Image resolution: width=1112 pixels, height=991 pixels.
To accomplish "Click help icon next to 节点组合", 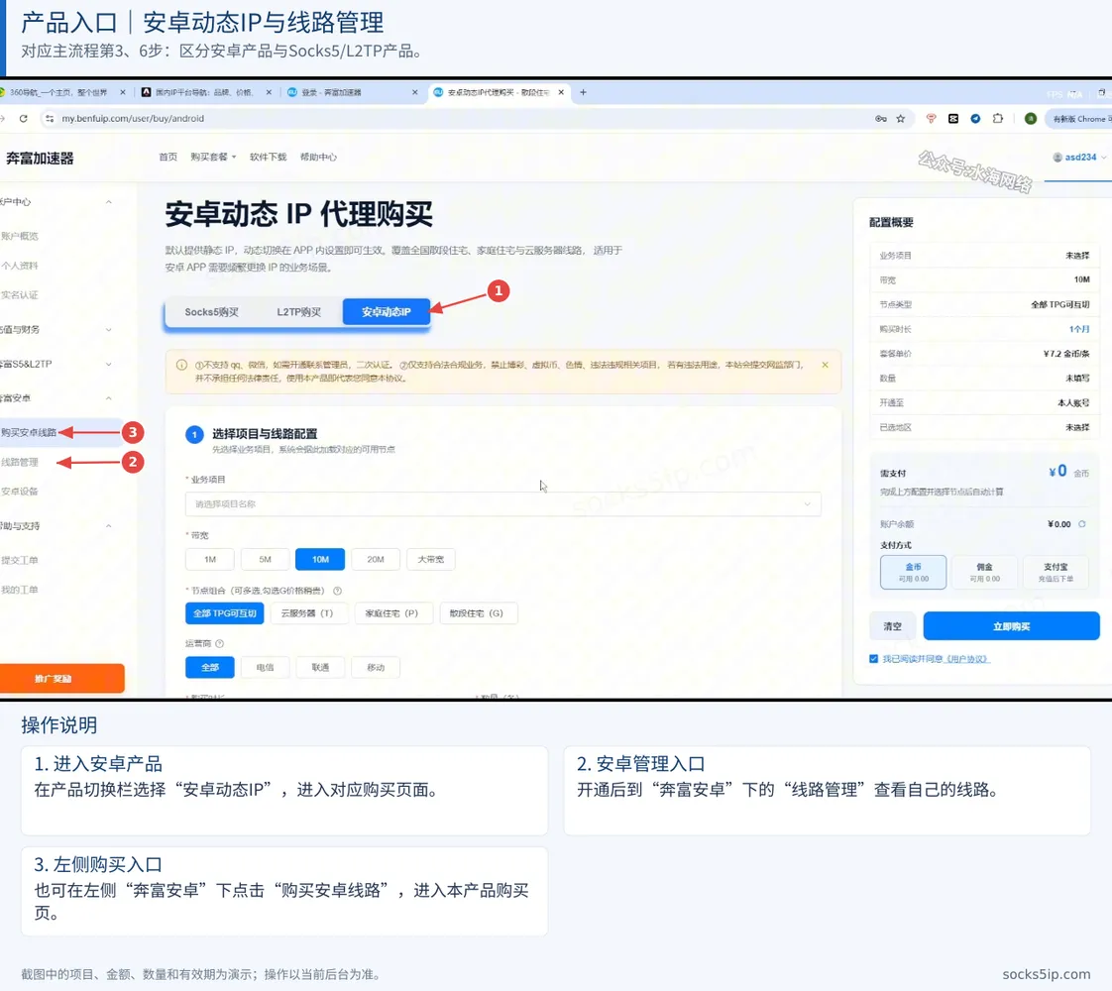I will point(338,591).
